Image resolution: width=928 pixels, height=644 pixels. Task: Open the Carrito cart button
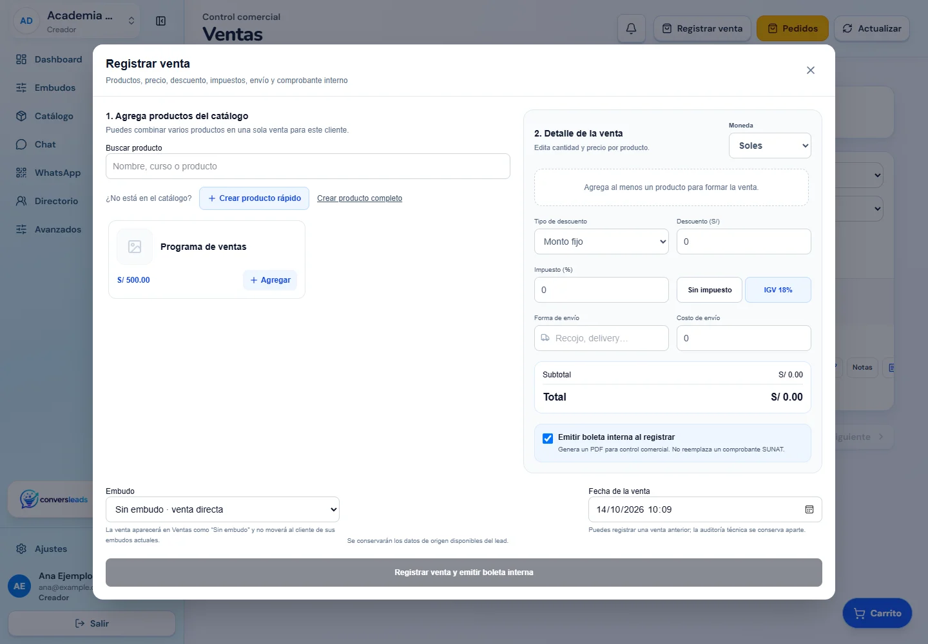[x=877, y=613]
